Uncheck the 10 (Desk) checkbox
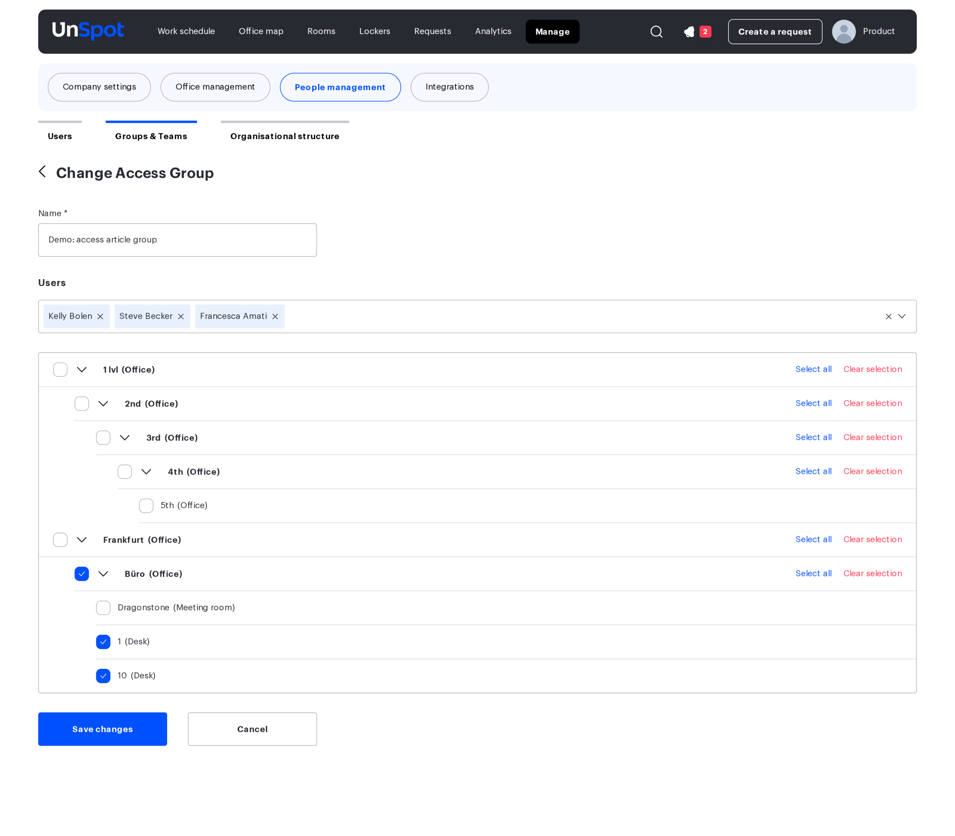This screenshot has height=836, width=955. (x=103, y=676)
